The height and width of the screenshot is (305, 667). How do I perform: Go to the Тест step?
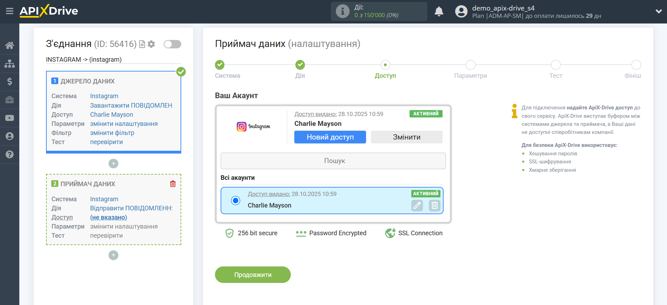556,65
